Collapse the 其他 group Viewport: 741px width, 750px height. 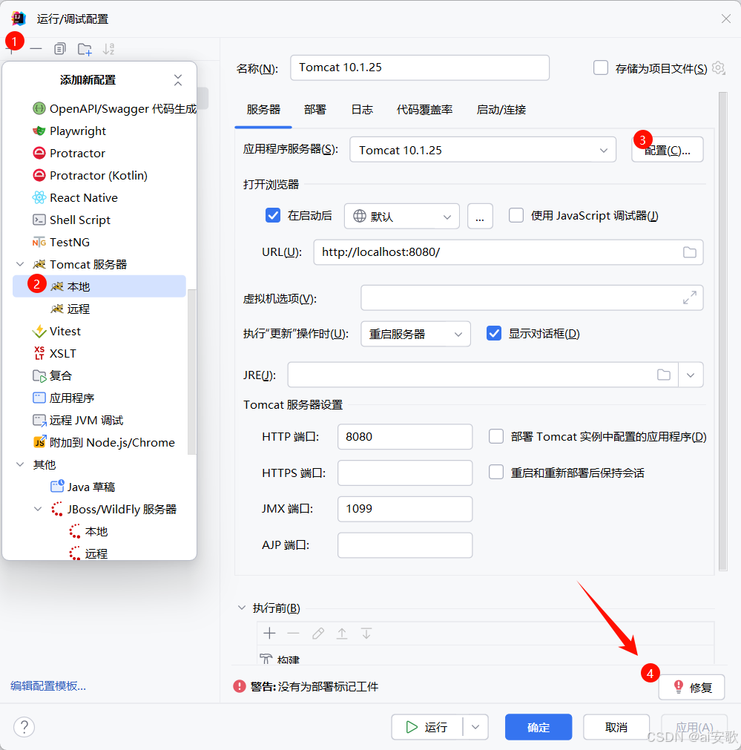pos(20,464)
